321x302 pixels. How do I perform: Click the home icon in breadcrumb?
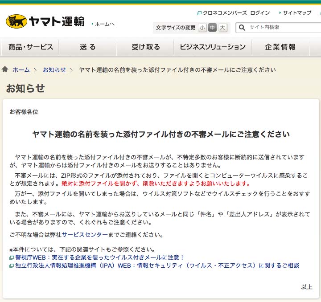pos(5,69)
